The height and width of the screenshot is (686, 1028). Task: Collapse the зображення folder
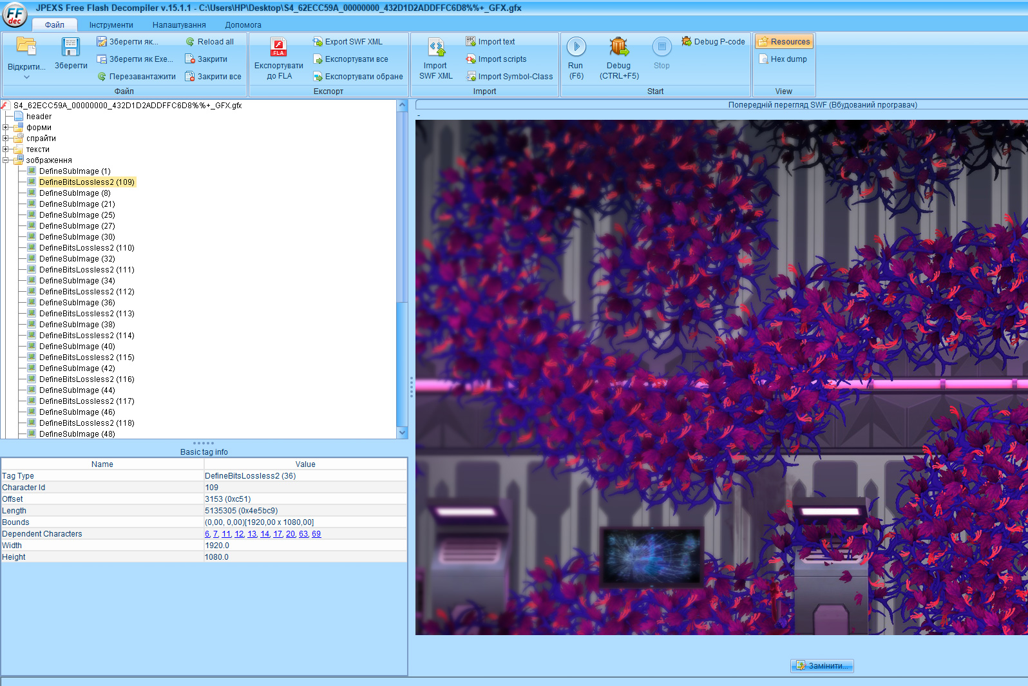(x=6, y=160)
